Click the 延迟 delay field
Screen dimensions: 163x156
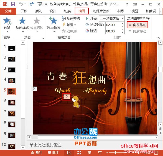point(113,31)
